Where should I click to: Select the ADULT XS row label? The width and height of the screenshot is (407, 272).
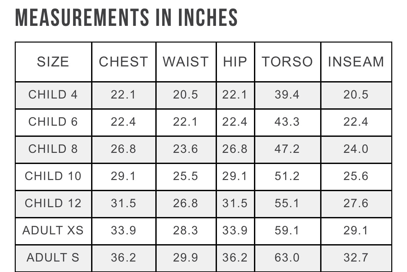click(x=53, y=230)
